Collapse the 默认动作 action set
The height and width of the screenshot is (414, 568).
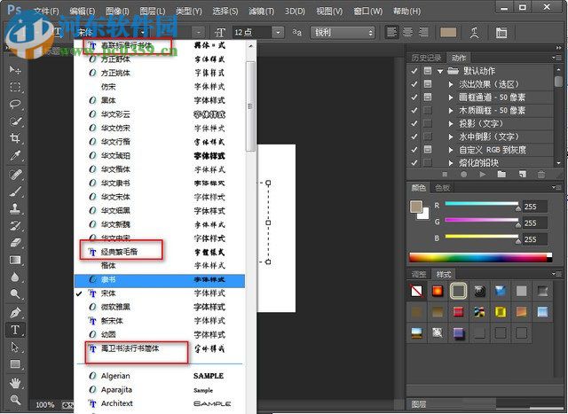click(x=440, y=71)
